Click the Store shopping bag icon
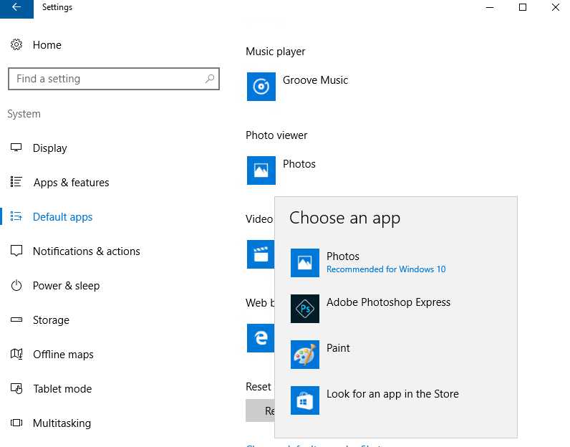570x447 pixels. (305, 400)
